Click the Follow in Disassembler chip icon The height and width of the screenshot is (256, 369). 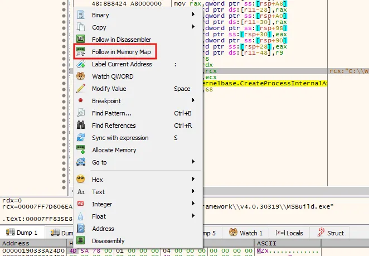click(81, 40)
